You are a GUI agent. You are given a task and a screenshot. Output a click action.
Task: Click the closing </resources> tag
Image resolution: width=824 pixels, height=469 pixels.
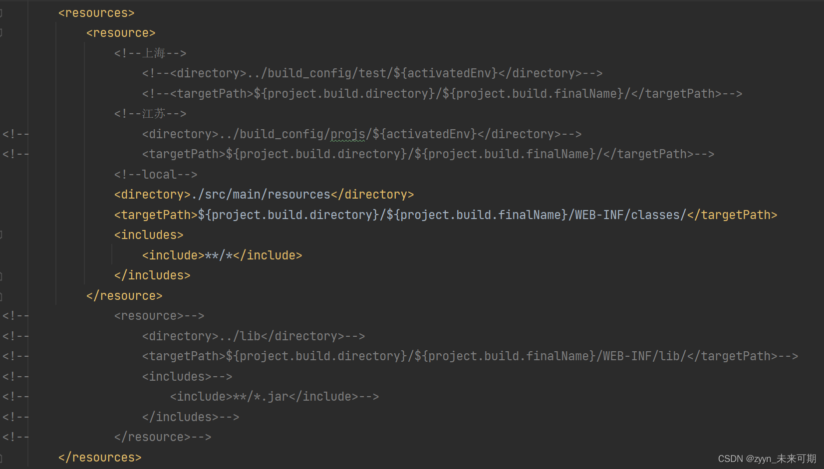(100, 458)
